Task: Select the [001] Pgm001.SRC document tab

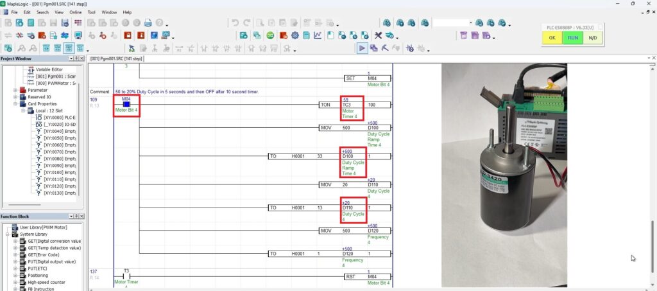Action: (x=116, y=58)
